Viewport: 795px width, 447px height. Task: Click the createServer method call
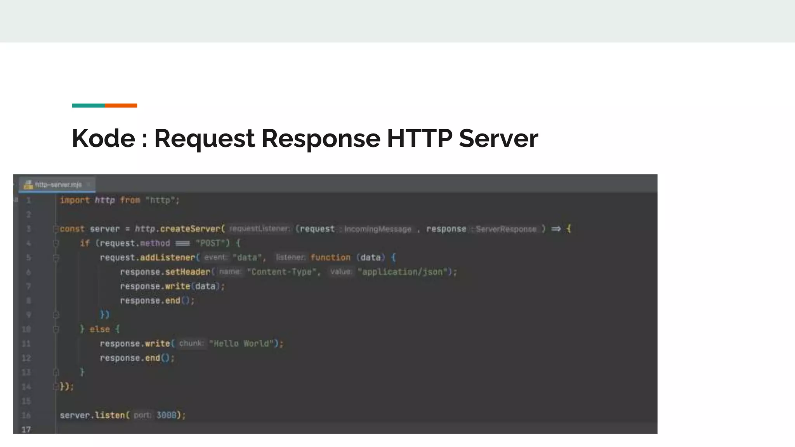click(190, 229)
